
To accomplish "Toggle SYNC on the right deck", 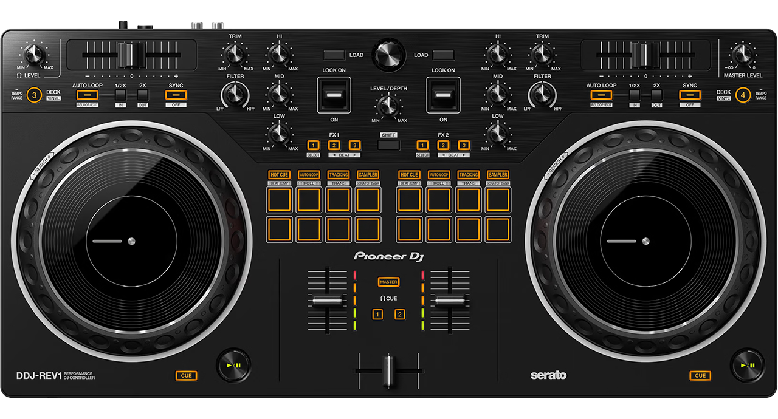I will coord(689,95).
